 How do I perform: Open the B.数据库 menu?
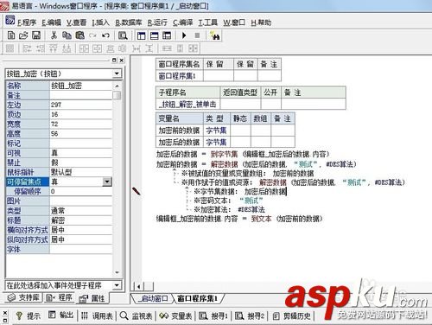129,22
